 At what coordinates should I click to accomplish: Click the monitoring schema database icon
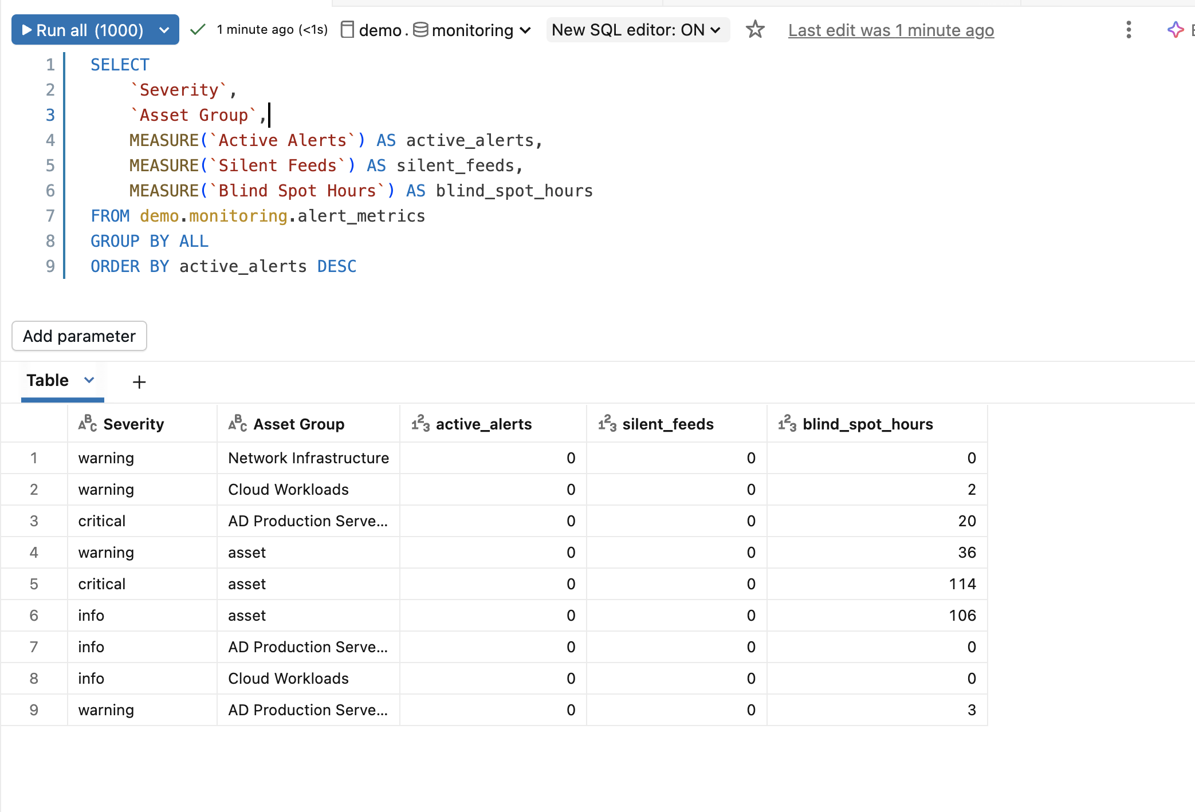(x=420, y=29)
